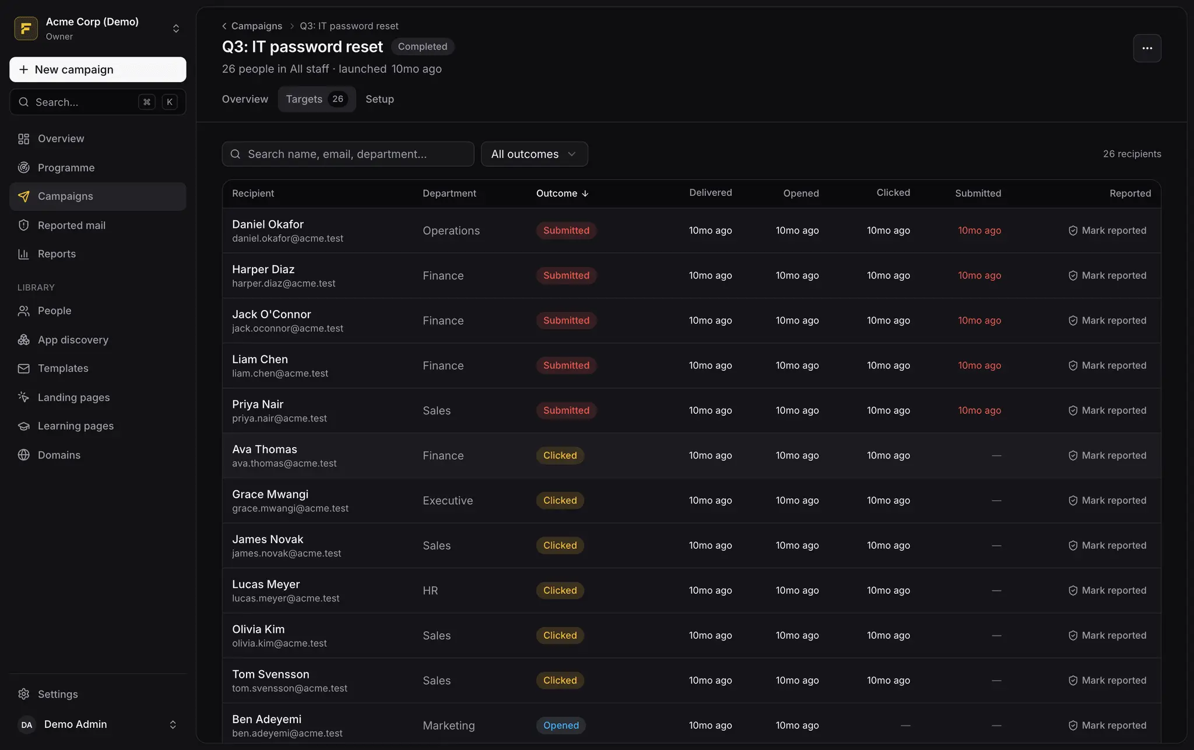1194x750 pixels.
Task: Click the 26 recipients count
Action: coord(1132,154)
